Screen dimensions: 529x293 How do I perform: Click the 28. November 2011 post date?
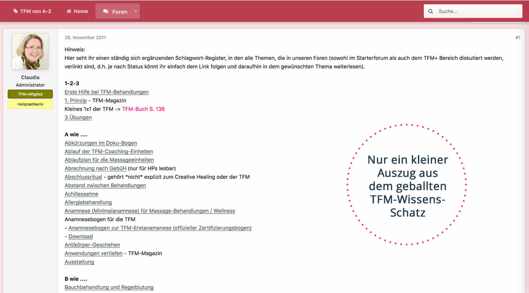[x=85, y=38]
